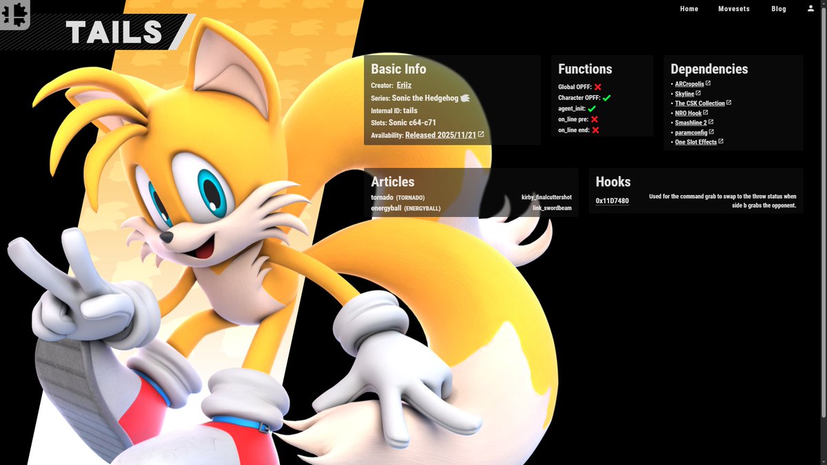The height and width of the screenshot is (465, 827).
Task: Click the red X beside on_line pre
Action: [x=595, y=119]
